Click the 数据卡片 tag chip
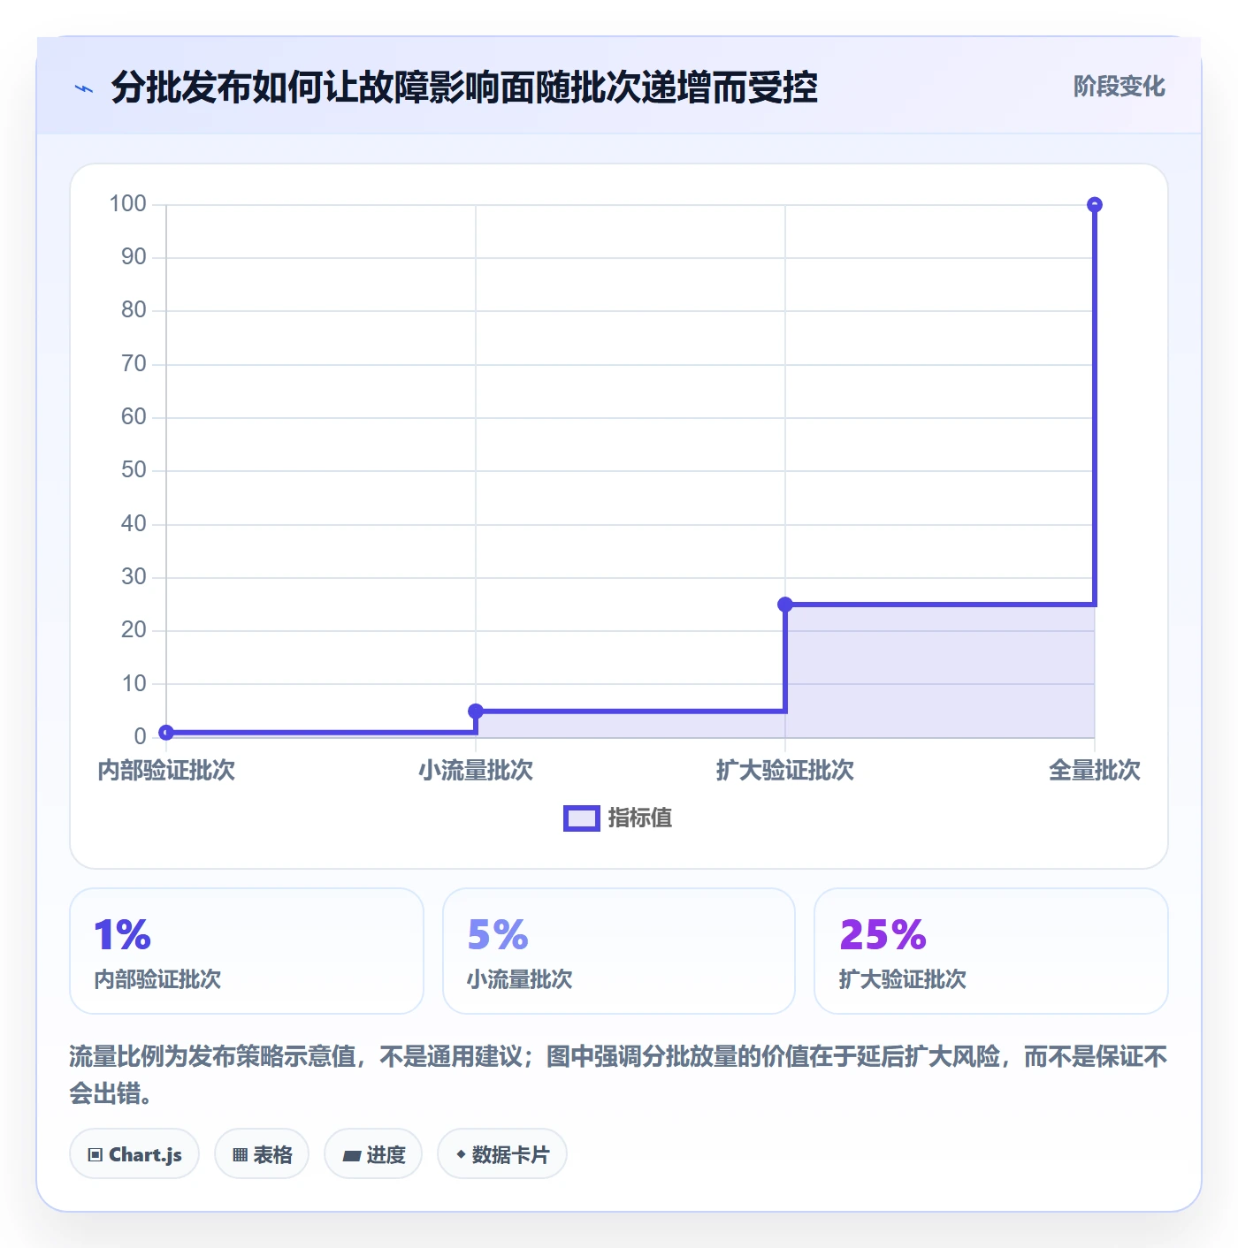The height and width of the screenshot is (1248, 1238). (x=502, y=1154)
